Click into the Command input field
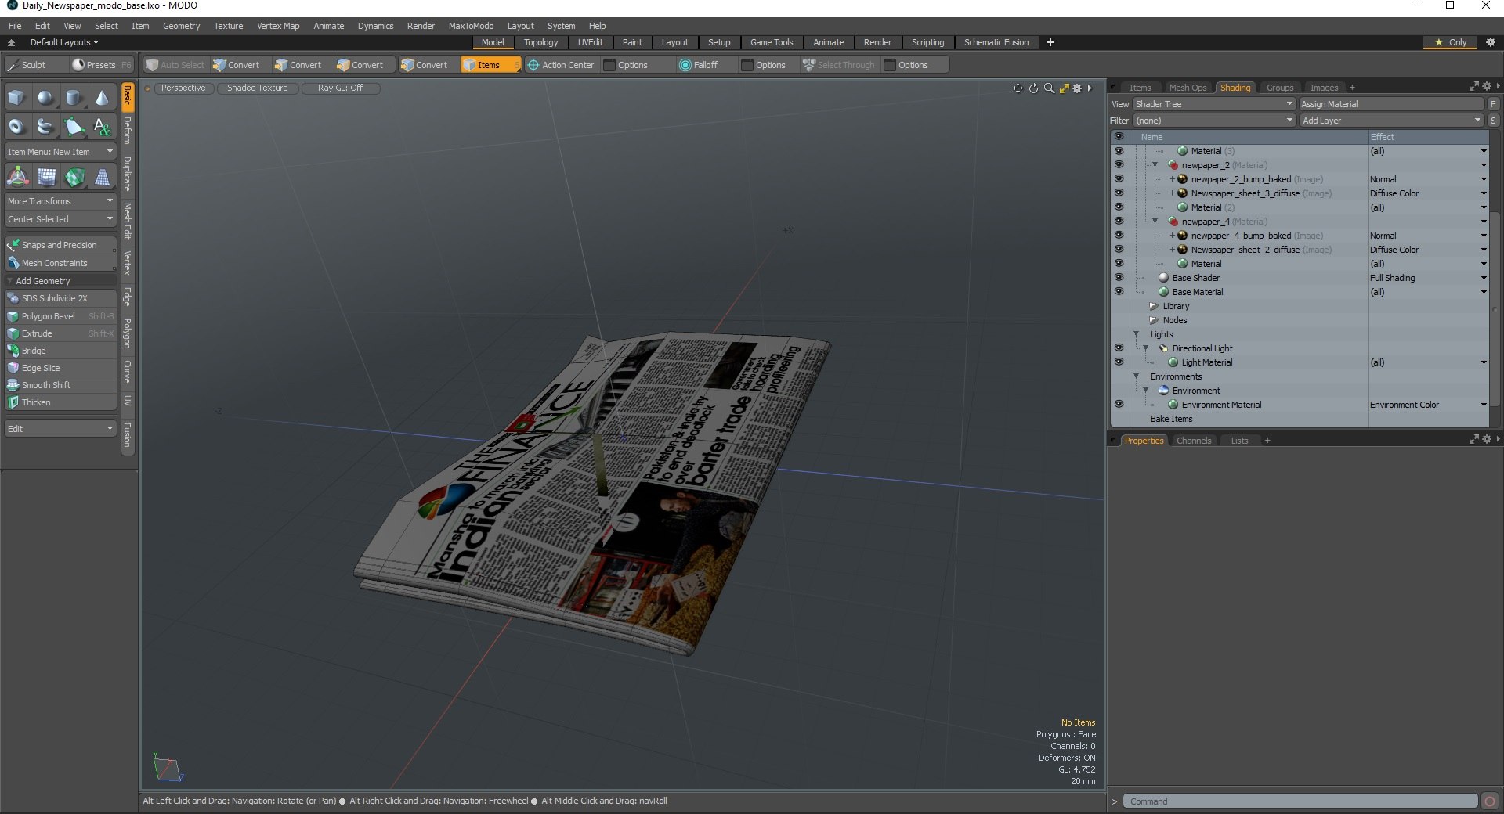Screen dimensions: 1504x814 1300,801
